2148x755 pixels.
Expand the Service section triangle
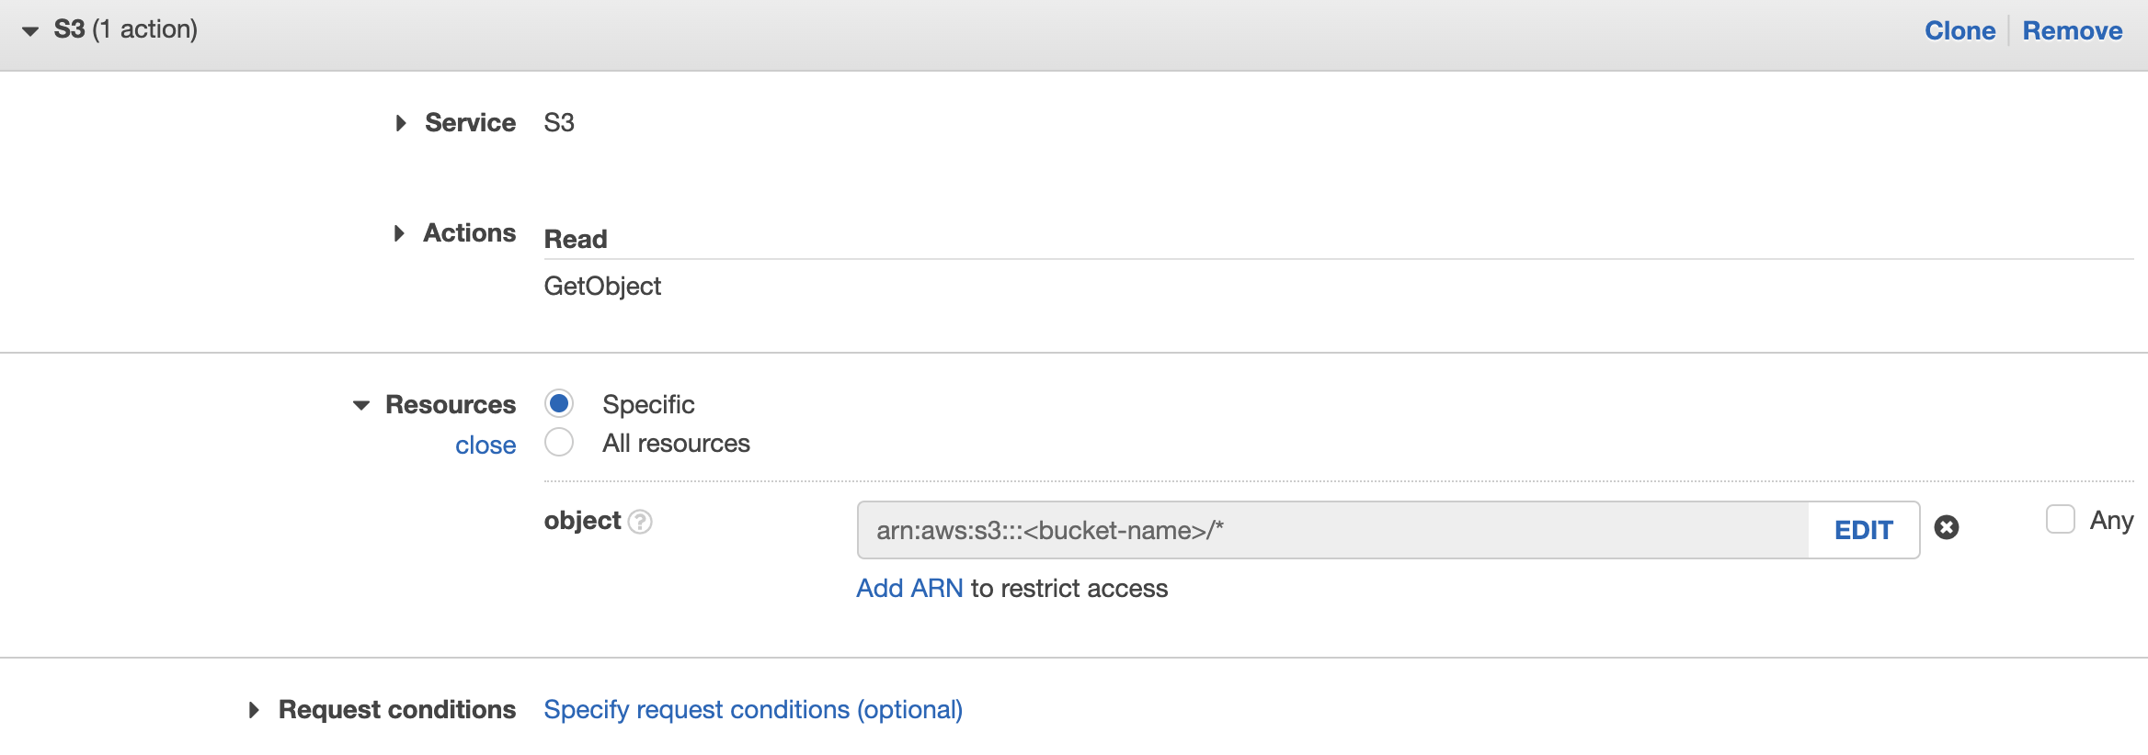(x=400, y=123)
